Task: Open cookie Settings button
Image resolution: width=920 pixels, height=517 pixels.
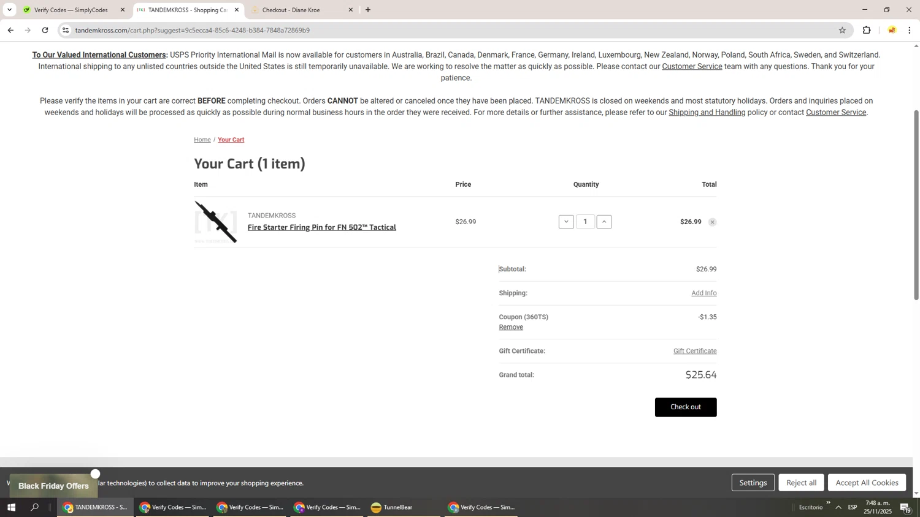Action: [753, 483]
